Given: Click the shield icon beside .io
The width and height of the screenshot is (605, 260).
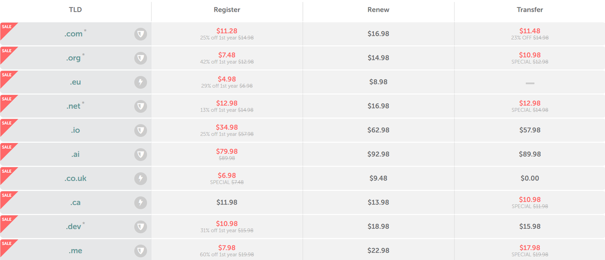Looking at the screenshot, I should coord(141,130).
